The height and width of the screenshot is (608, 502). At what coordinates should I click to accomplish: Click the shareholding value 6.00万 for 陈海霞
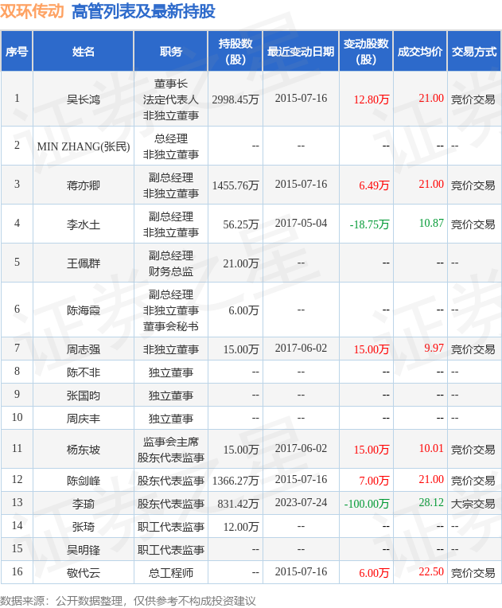tap(243, 310)
